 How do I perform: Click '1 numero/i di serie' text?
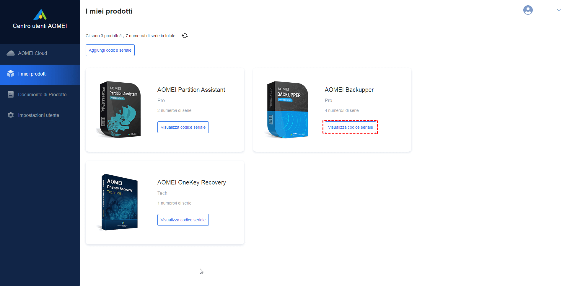coord(174,203)
